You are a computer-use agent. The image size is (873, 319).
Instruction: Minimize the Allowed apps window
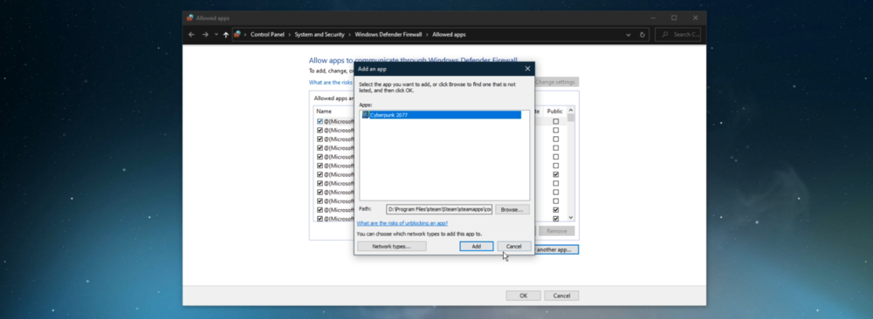tap(653, 17)
